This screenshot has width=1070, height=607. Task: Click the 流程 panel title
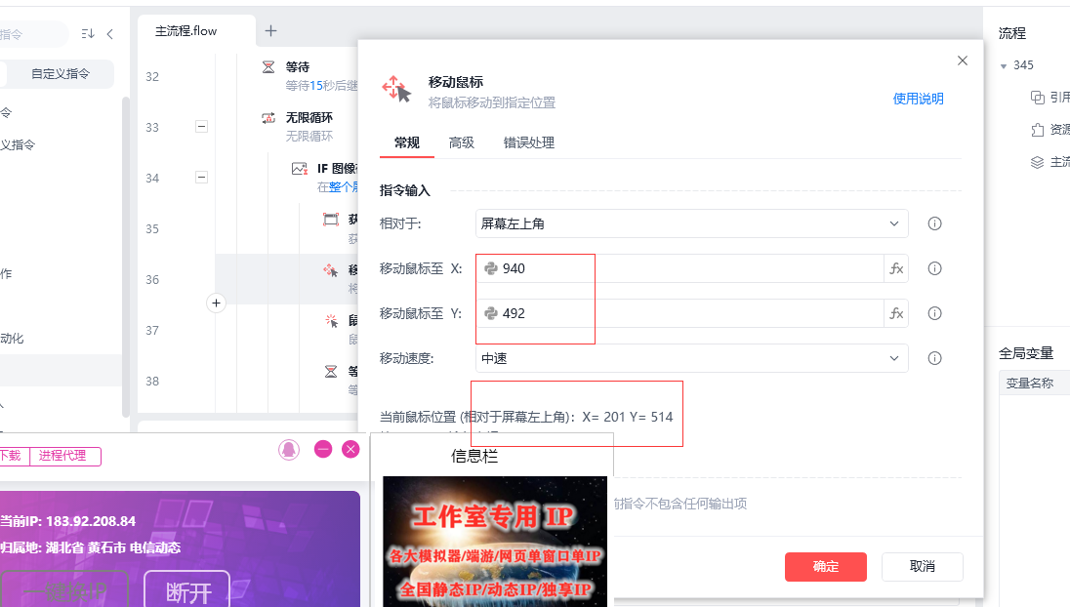point(1012,33)
